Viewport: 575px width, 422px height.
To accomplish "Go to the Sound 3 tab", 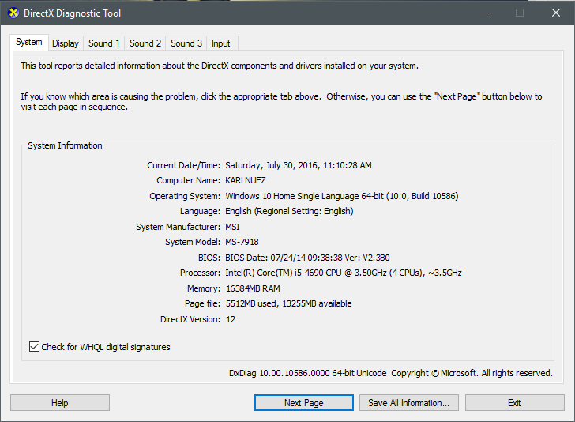I will pyautogui.click(x=186, y=43).
